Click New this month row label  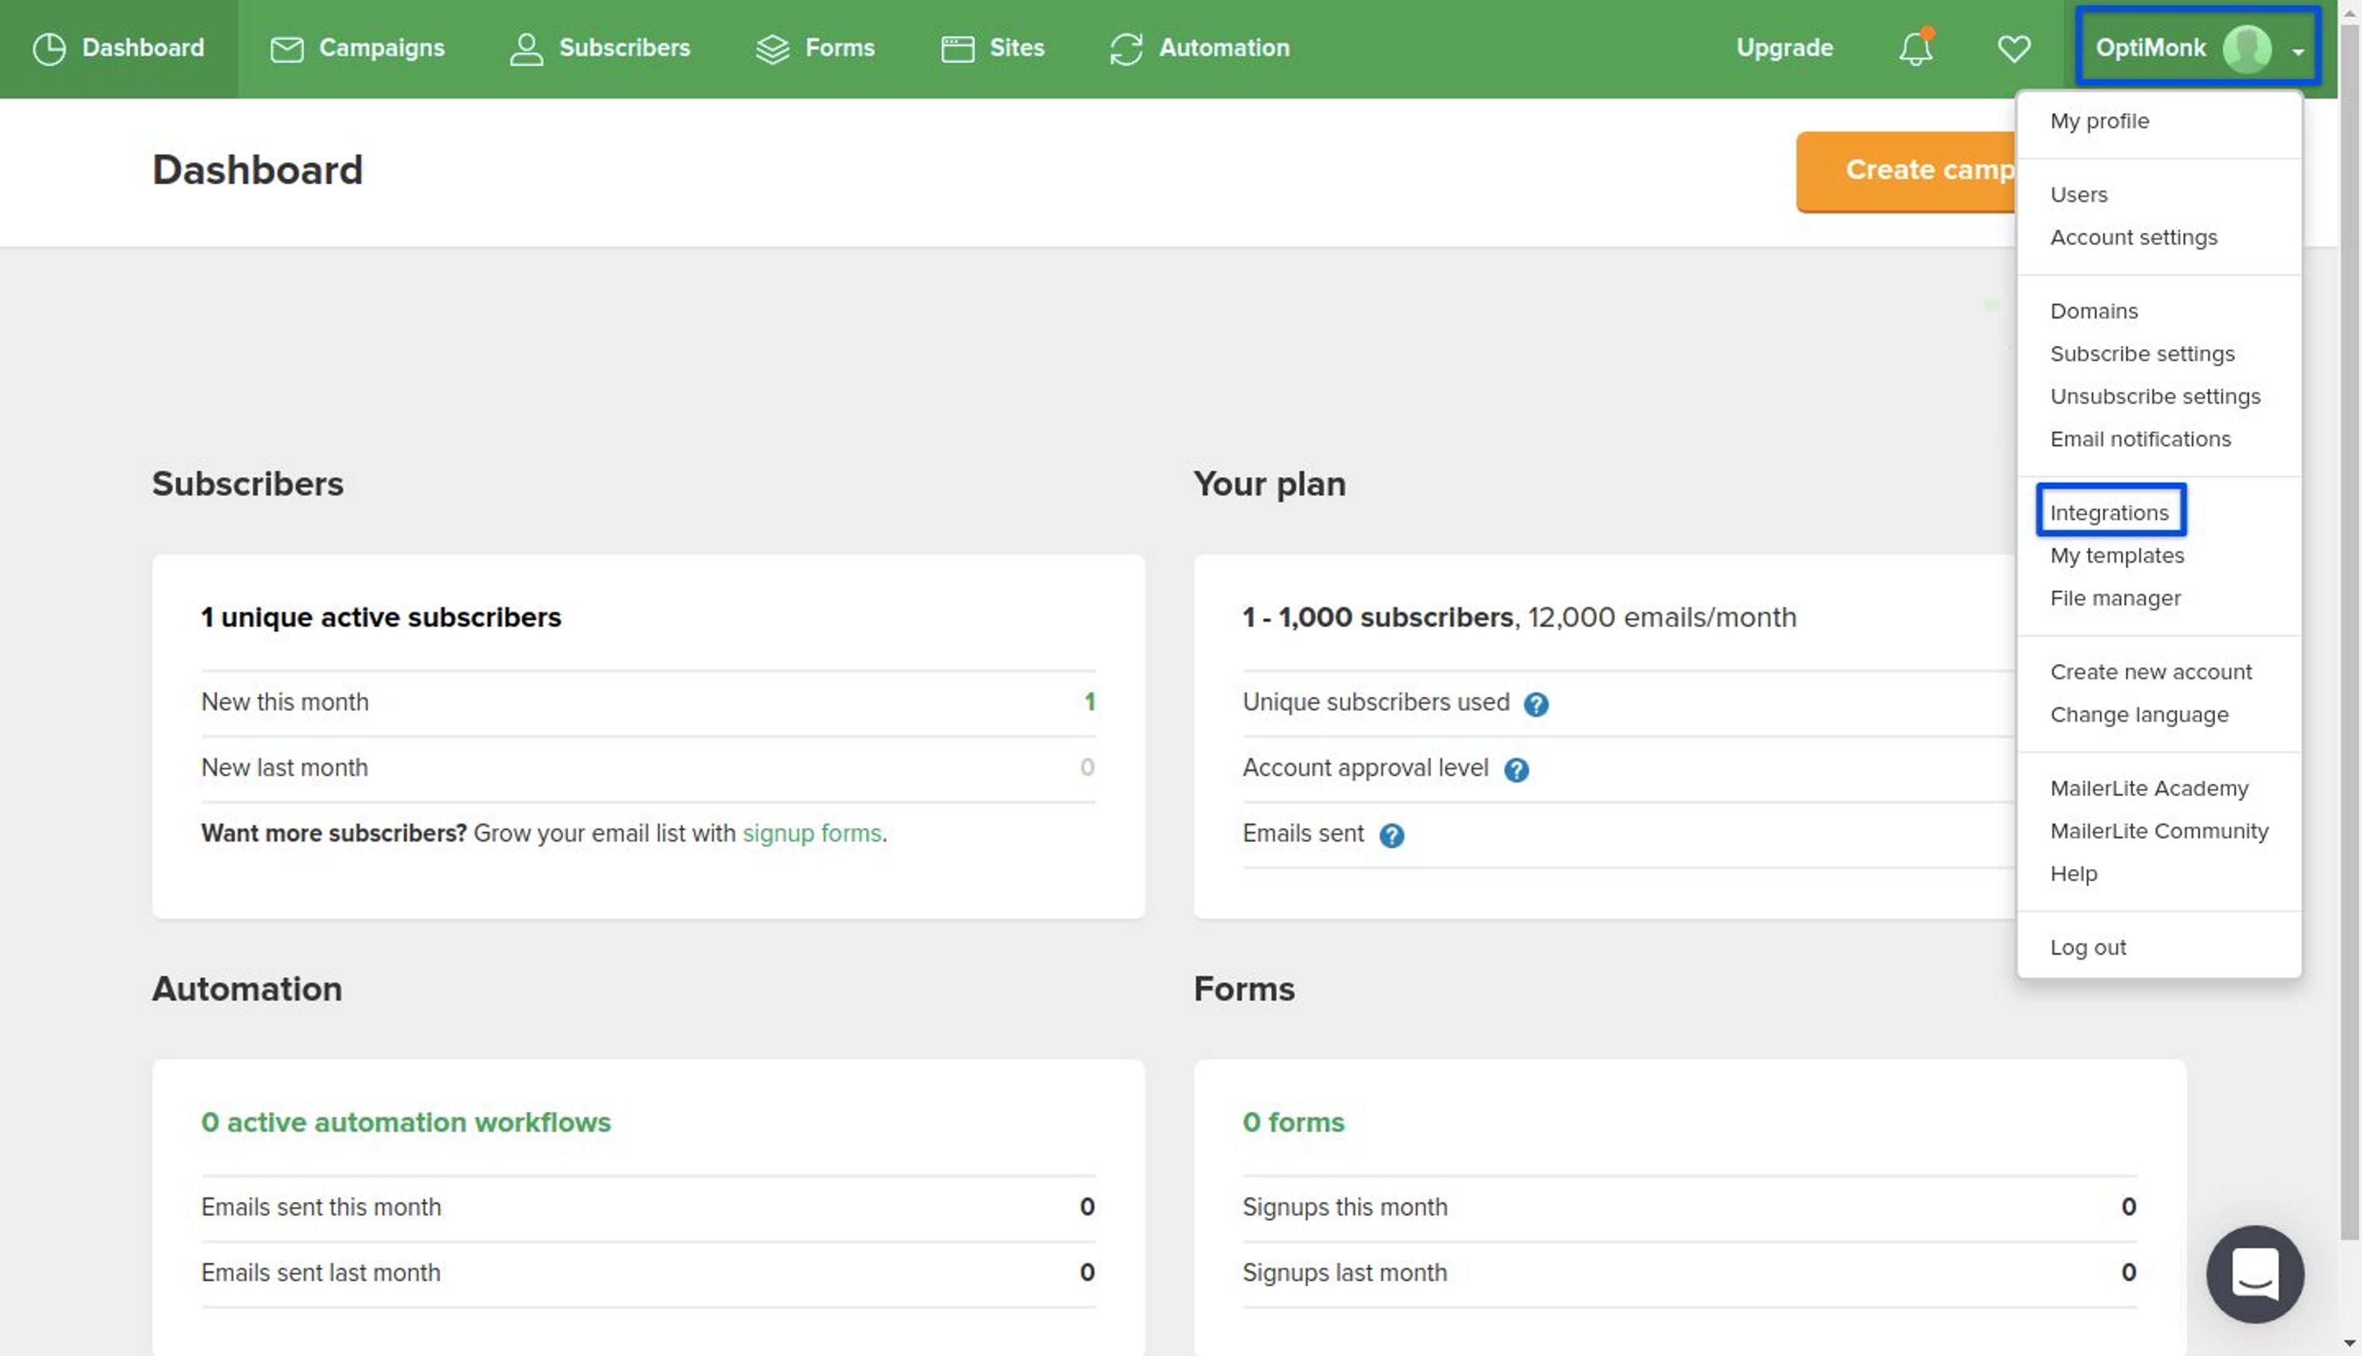(285, 702)
